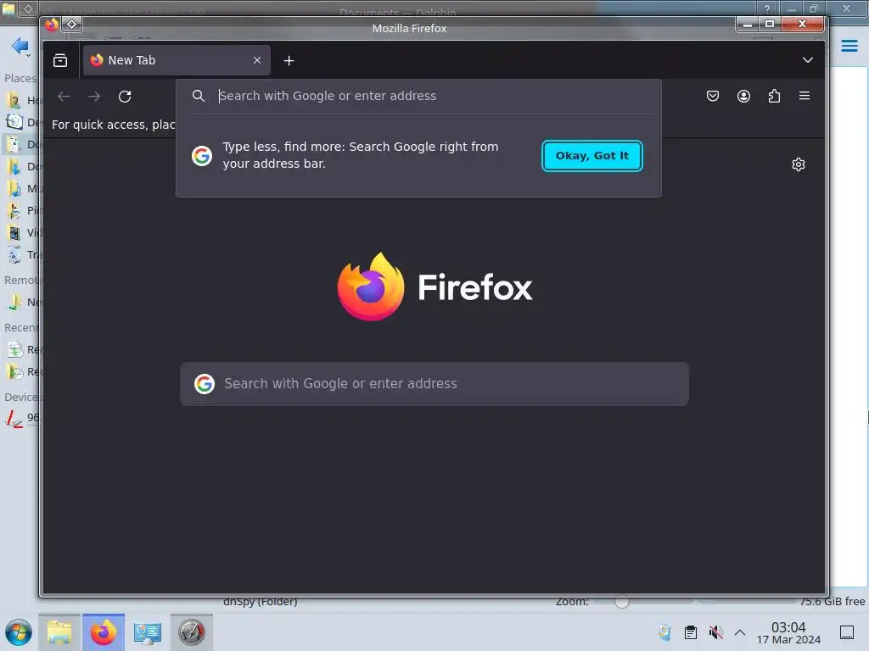Image resolution: width=869 pixels, height=651 pixels.
Task: Reload the current page
Action: coord(125,97)
